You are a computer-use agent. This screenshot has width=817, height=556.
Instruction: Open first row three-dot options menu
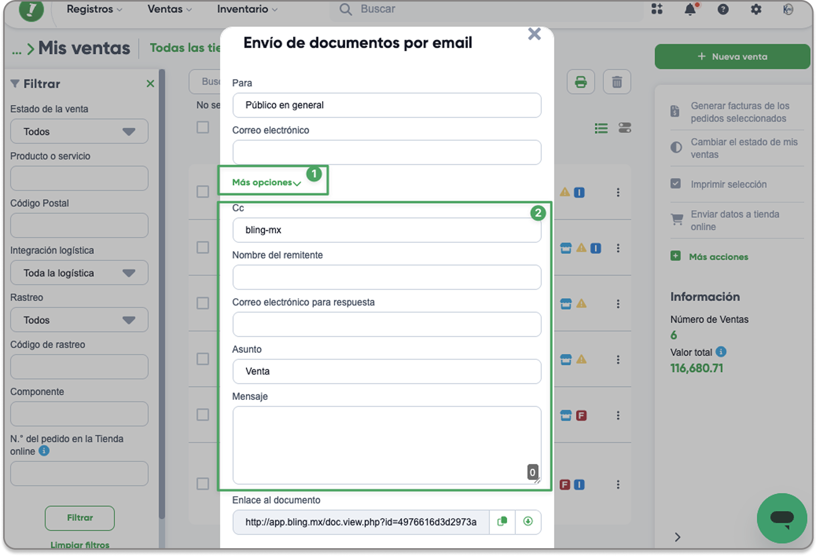(618, 193)
